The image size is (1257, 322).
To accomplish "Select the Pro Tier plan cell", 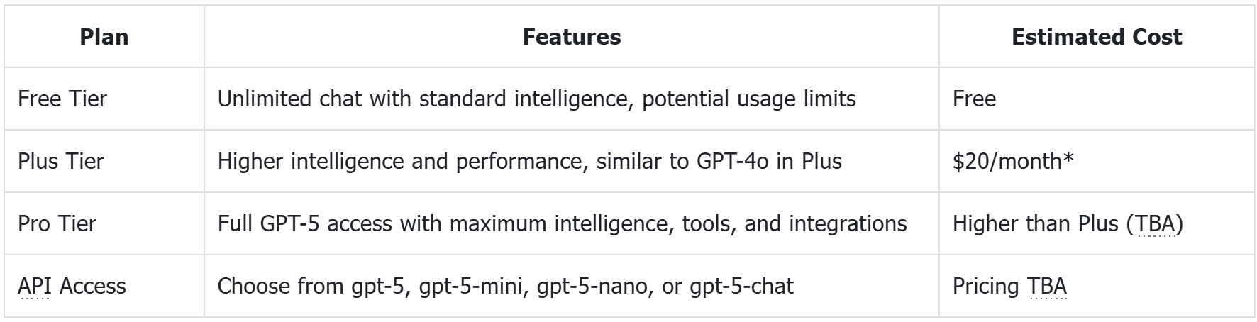I will (57, 223).
